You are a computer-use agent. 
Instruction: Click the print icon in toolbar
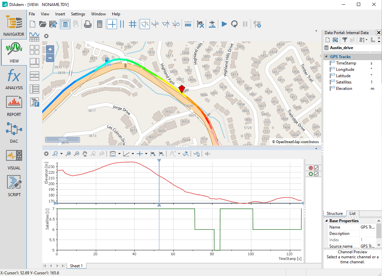pos(87,24)
